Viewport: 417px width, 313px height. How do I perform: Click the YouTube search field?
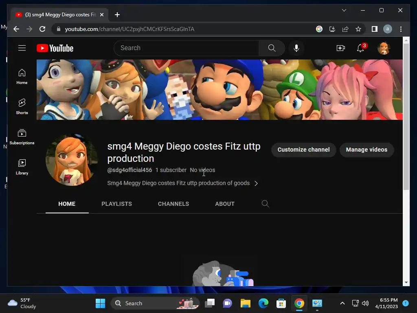187,48
